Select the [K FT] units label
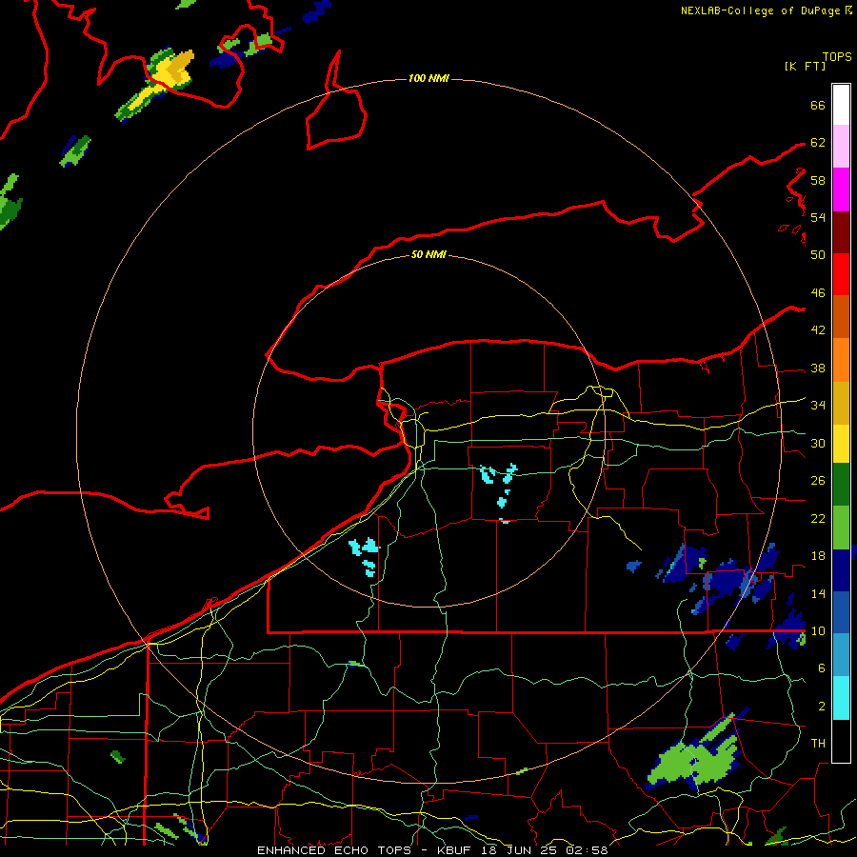Viewport: 857px width, 857px height. tap(805, 66)
